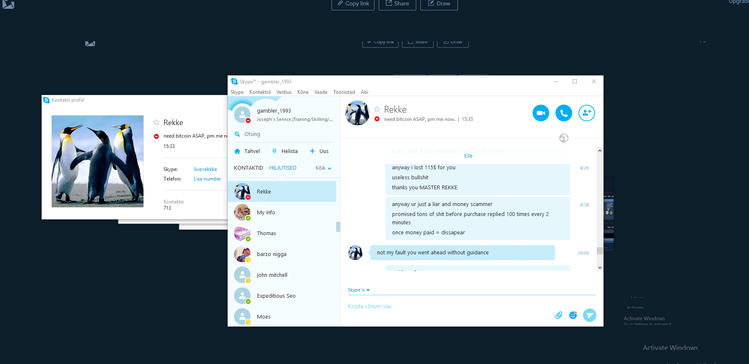Switch to the HILJUTISED tab
The image size is (749, 364).
[283, 168]
